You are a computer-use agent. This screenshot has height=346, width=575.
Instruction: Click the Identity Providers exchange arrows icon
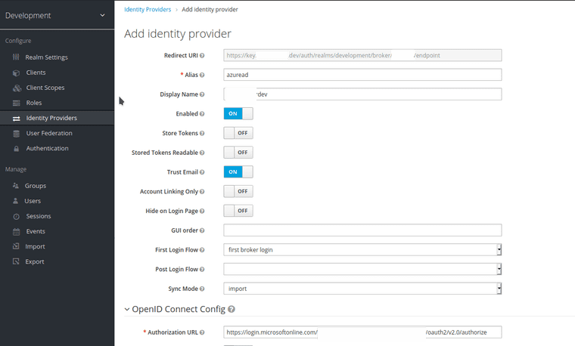coord(16,119)
